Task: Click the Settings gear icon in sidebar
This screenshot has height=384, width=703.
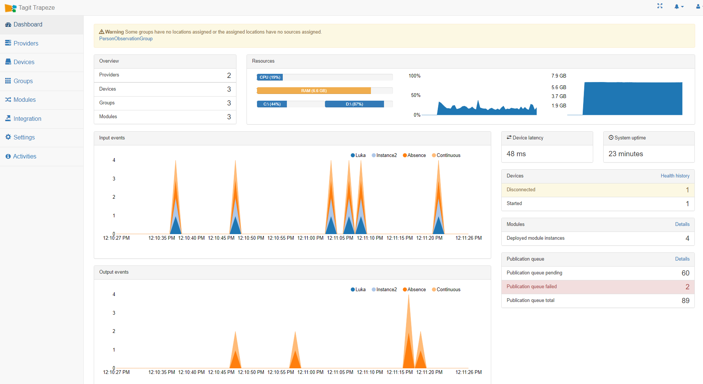Action: click(8, 137)
